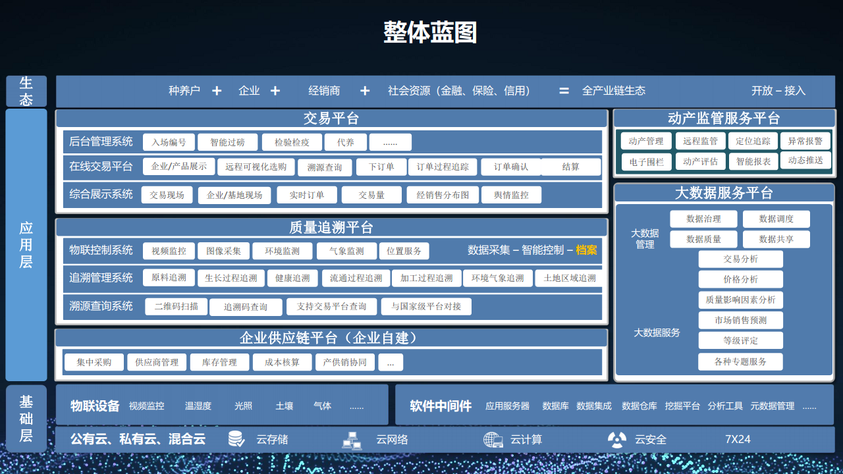Select the 生态 side tab
This screenshot has height=474, width=843.
click(x=26, y=91)
